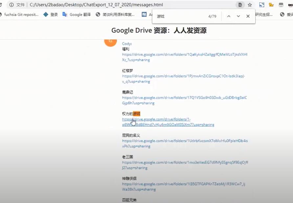293x203 pixels.
Task: Open the 权力的游戏 Google Drive folder link
Action: tap(168, 122)
